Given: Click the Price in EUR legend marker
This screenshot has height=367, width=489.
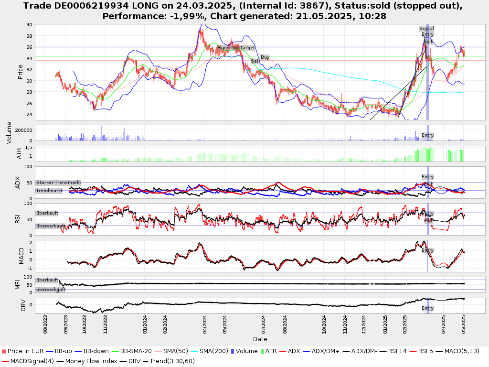Looking at the screenshot, I should click(4, 351).
